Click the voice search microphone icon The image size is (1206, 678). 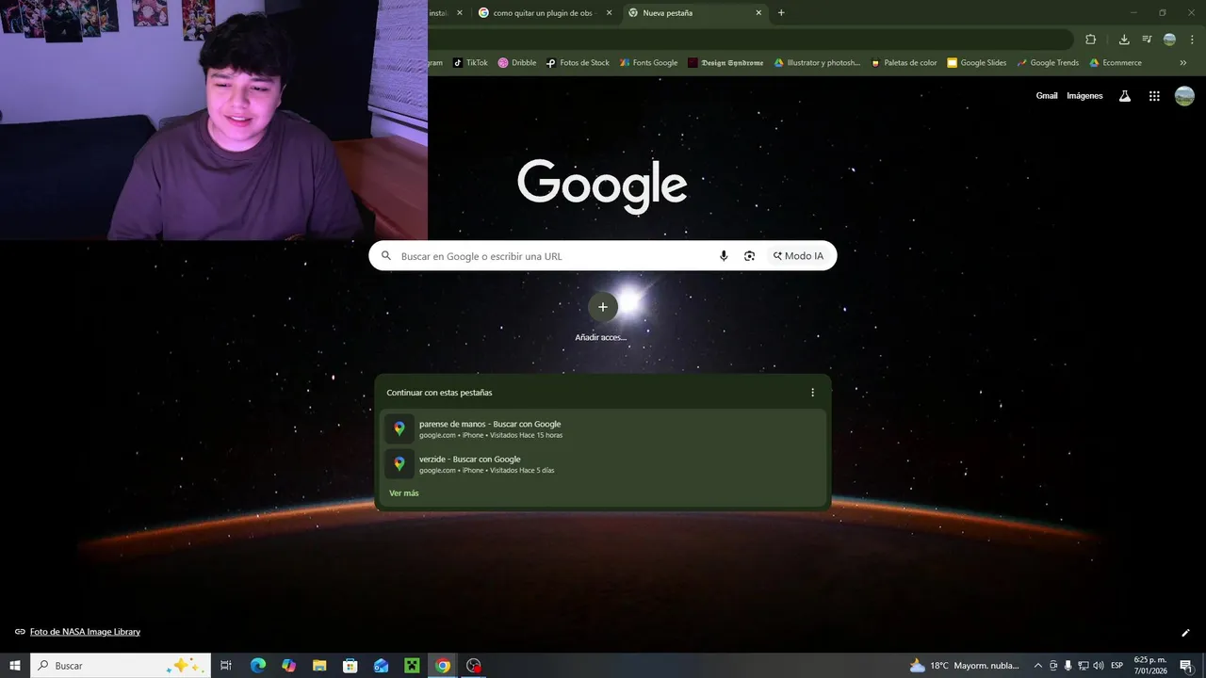(x=724, y=256)
